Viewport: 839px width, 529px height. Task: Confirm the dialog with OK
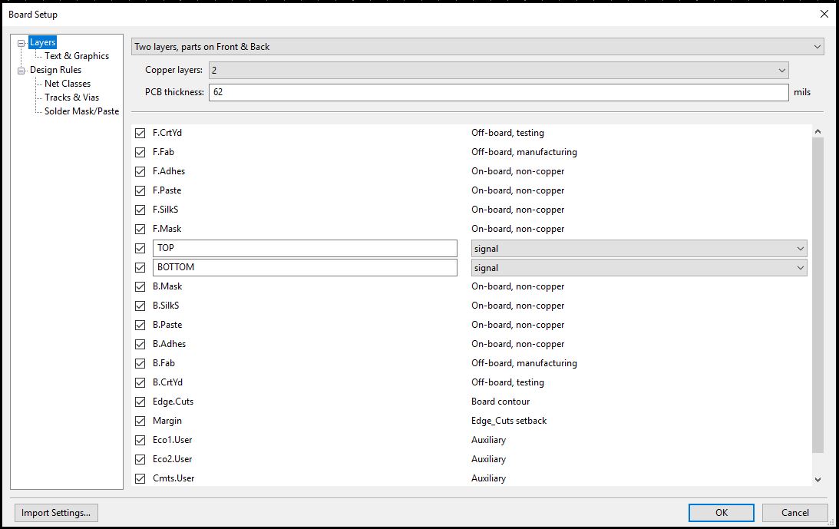721,513
